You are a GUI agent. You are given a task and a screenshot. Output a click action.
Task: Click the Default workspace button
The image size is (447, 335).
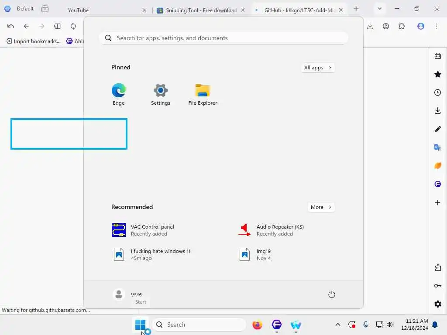click(19, 9)
